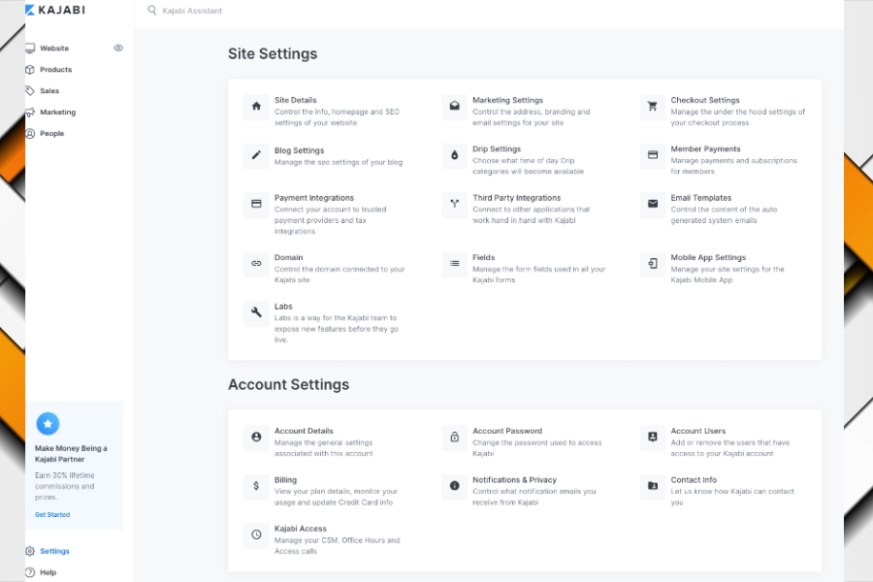Open People in the sidebar
The width and height of the screenshot is (873, 582).
[x=51, y=134]
